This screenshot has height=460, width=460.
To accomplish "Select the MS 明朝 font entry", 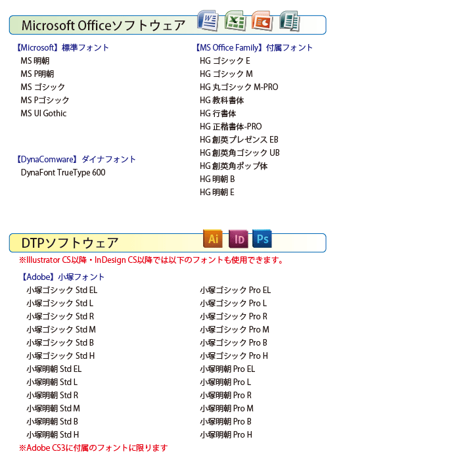I will (35, 60).
